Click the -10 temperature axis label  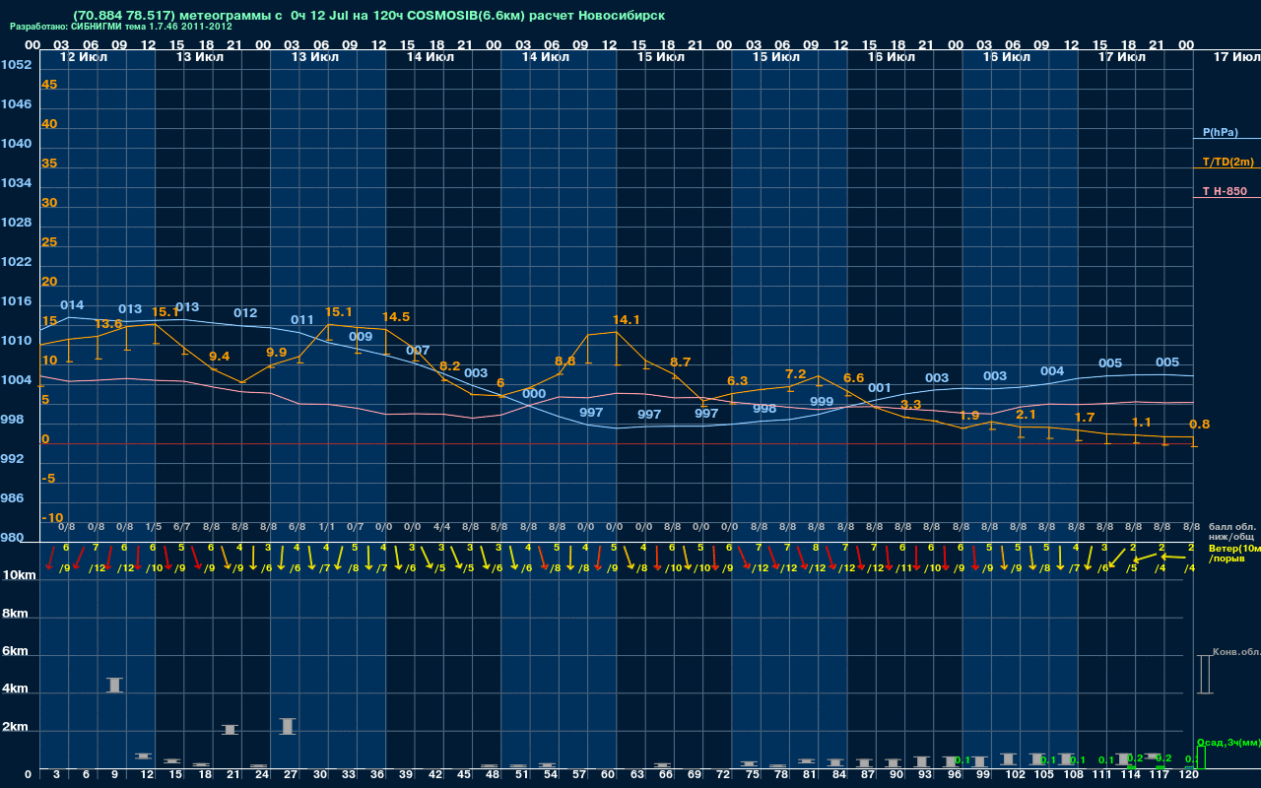point(52,518)
